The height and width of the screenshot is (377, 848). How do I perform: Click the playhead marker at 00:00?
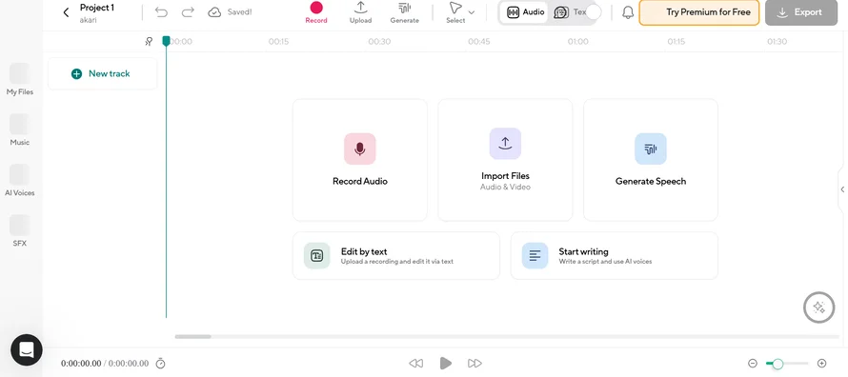coord(166,41)
